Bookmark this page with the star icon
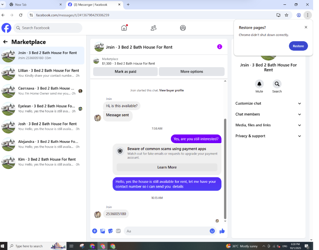Image resolution: width=319 pixels, height=250 pixels. point(286,15)
